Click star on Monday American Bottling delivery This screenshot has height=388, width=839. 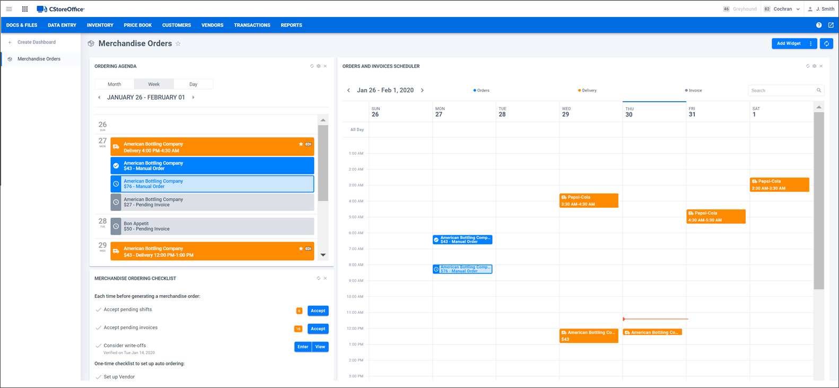coord(301,144)
